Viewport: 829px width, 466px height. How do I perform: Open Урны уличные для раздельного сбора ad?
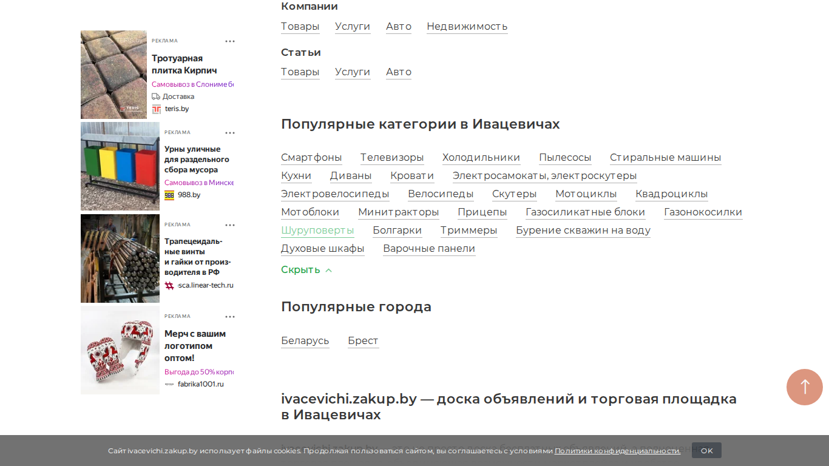click(x=197, y=160)
